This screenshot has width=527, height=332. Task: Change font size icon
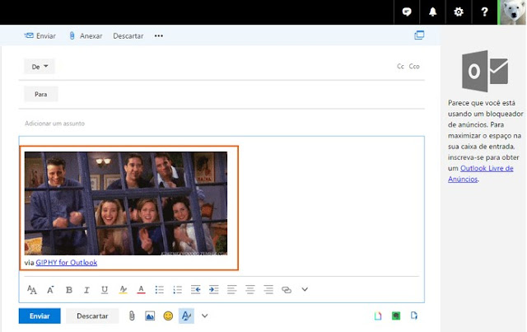(x=32, y=290)
